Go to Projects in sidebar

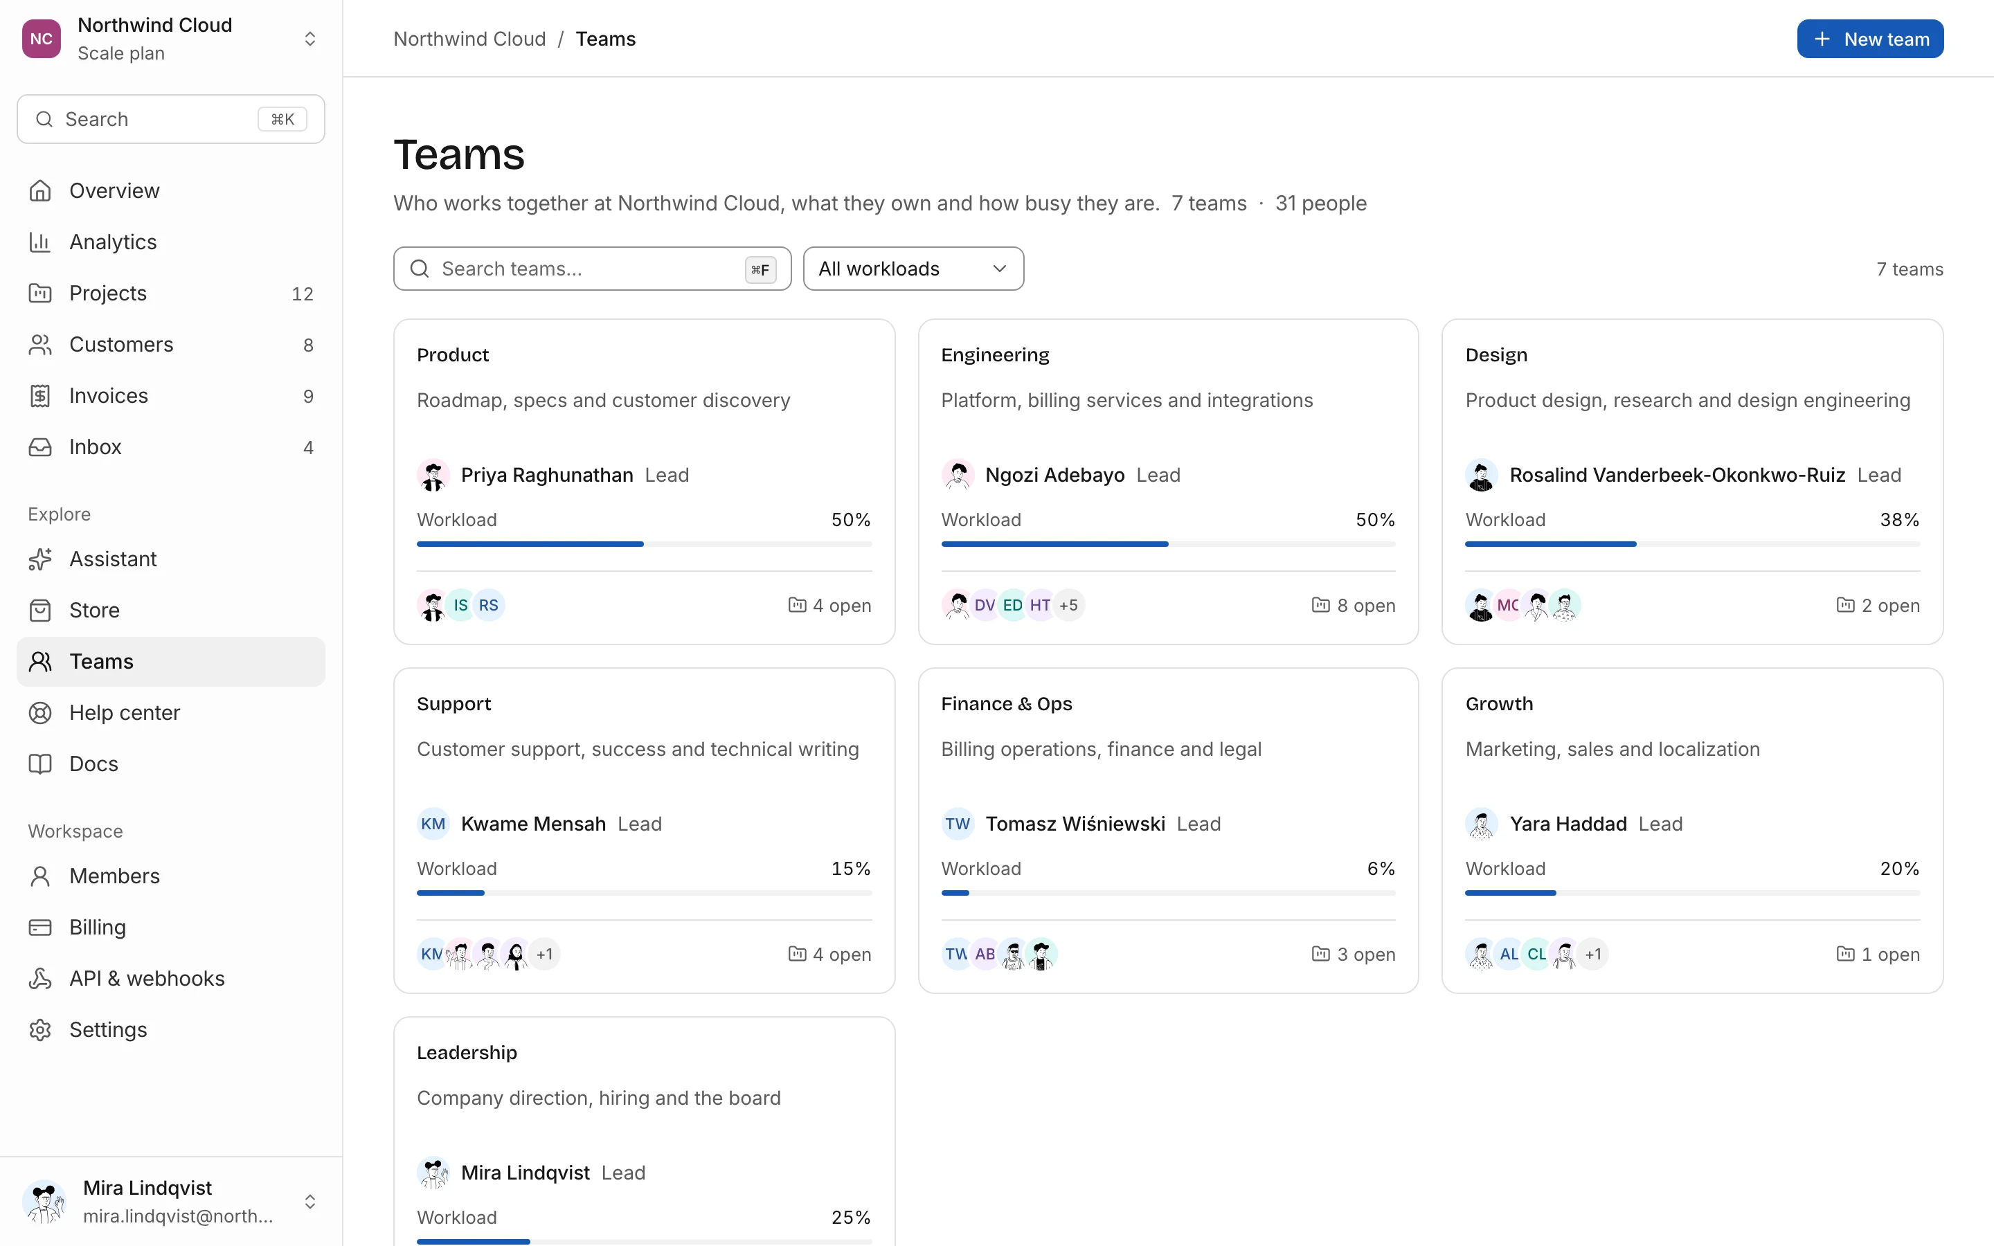(x=170, y=293)
